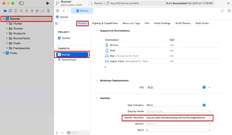Click plus next to Display Name field
Image resolution: width=232 pixels, height=135 pixels.
(209, 111)
